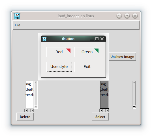Click left listbox scroll up arrow
152x136 pixels.
coord(36,83)
